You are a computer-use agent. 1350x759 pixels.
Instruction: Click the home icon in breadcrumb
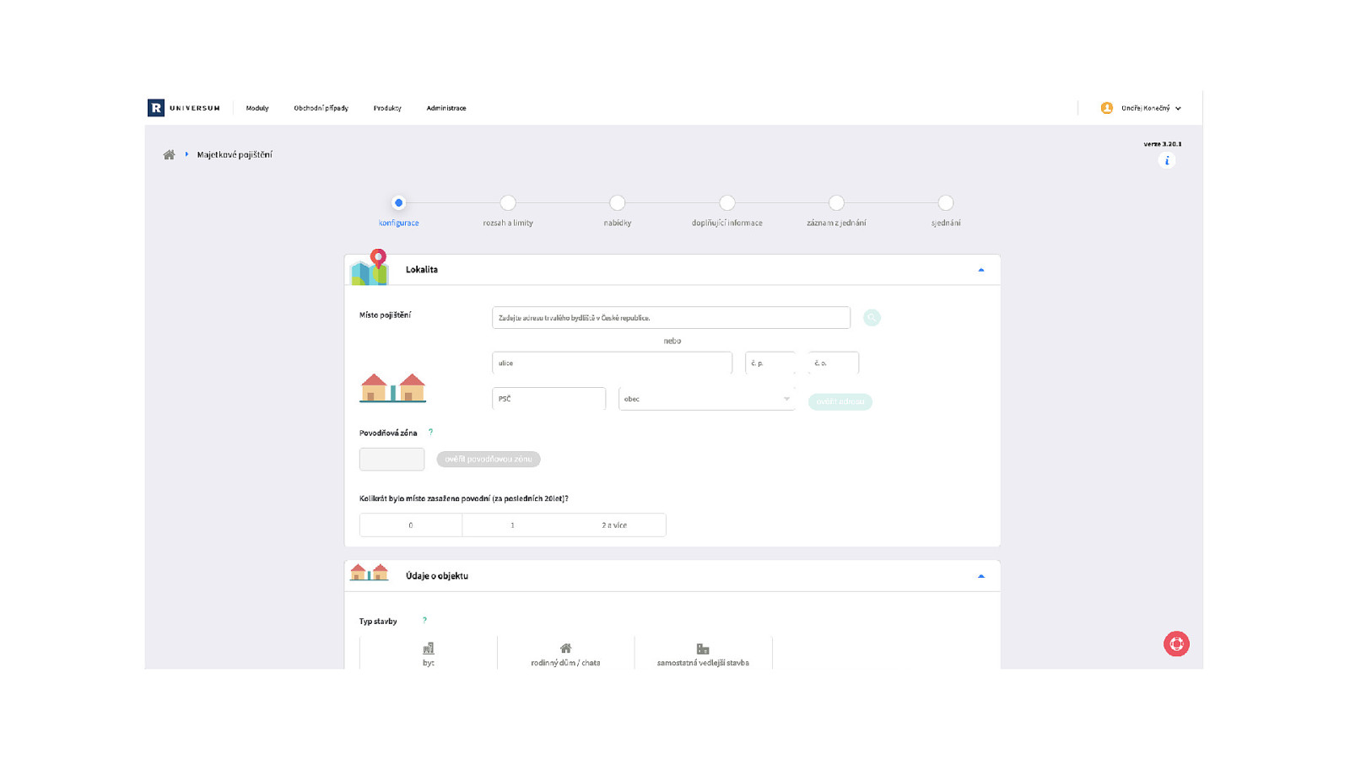[169, 155]
